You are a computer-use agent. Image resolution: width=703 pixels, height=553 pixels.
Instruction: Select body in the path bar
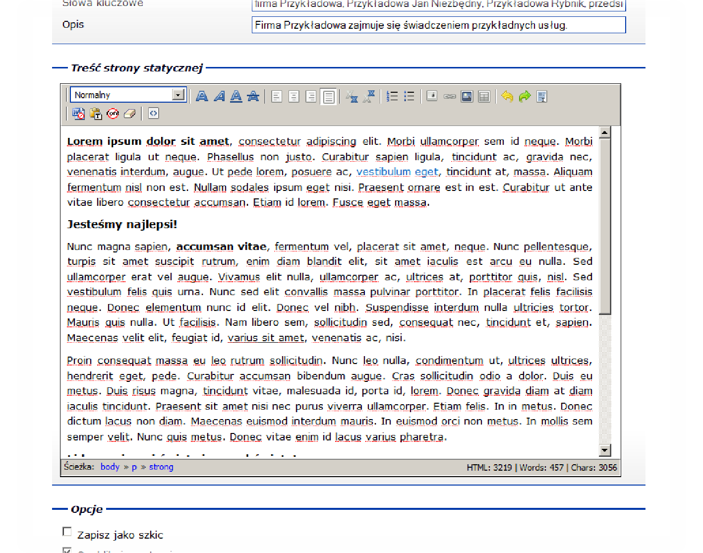tap(110, 467)
